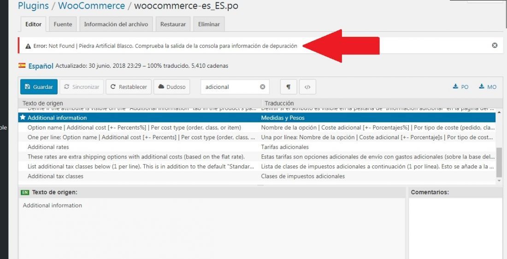This screenshot has width=507, height=259.
Task: Click the warning triangle icon in error notice
Action: [x=28, y=46]
